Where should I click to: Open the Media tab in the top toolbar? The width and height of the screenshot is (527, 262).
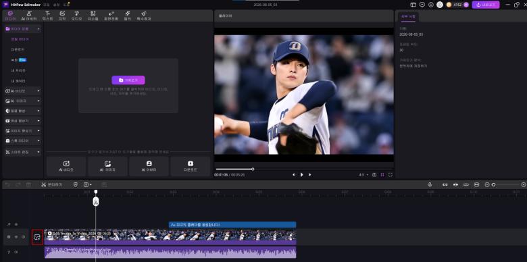click(x=10, y=16)
